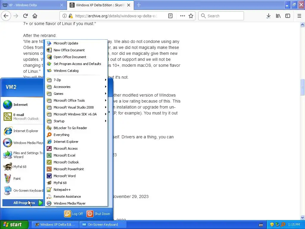
Task: Open Internet browser pinned at top of start menu
Action: 23,105
